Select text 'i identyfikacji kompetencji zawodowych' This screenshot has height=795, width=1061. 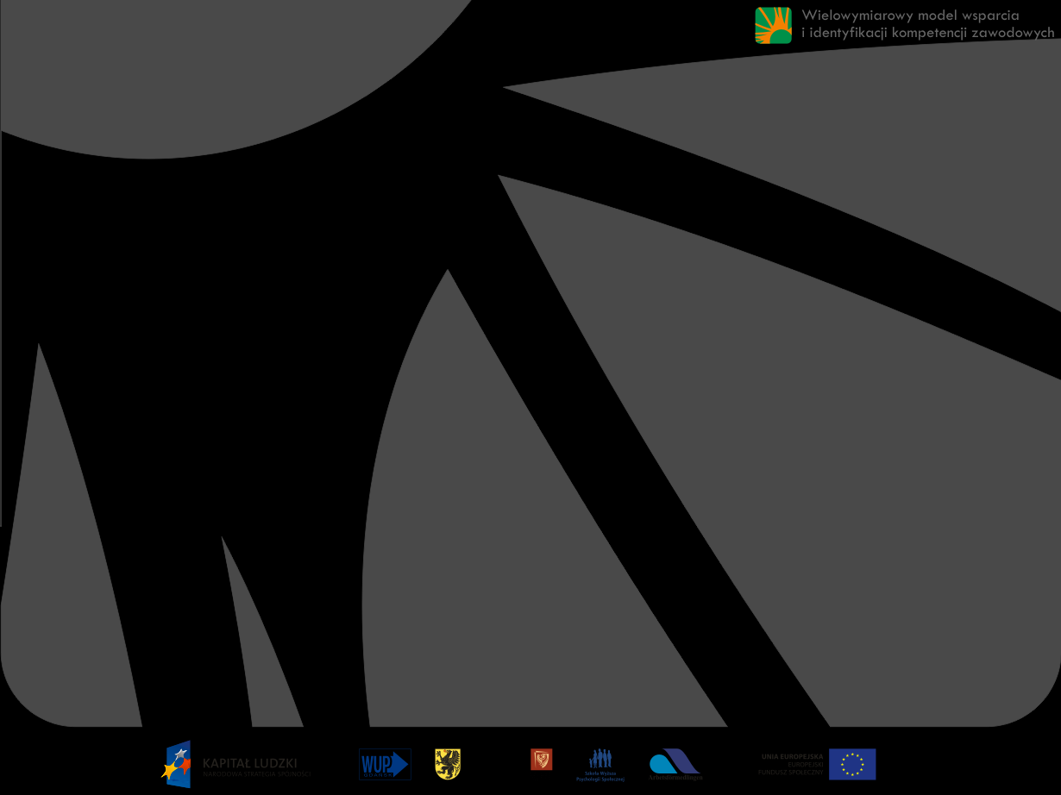tap(928, 33)
